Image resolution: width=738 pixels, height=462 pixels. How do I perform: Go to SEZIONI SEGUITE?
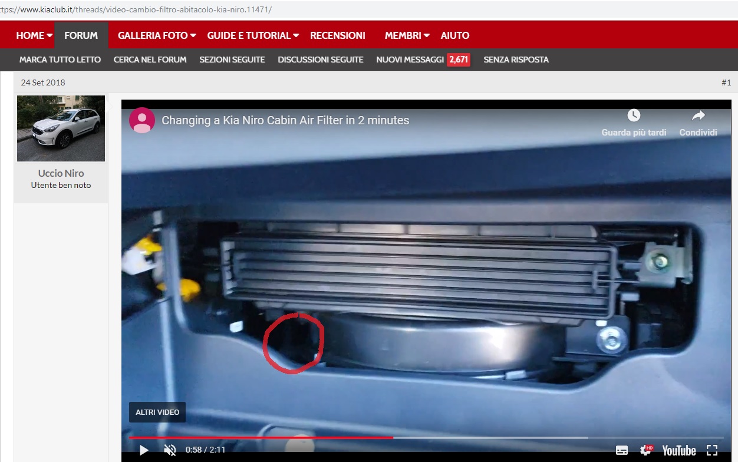232,60
